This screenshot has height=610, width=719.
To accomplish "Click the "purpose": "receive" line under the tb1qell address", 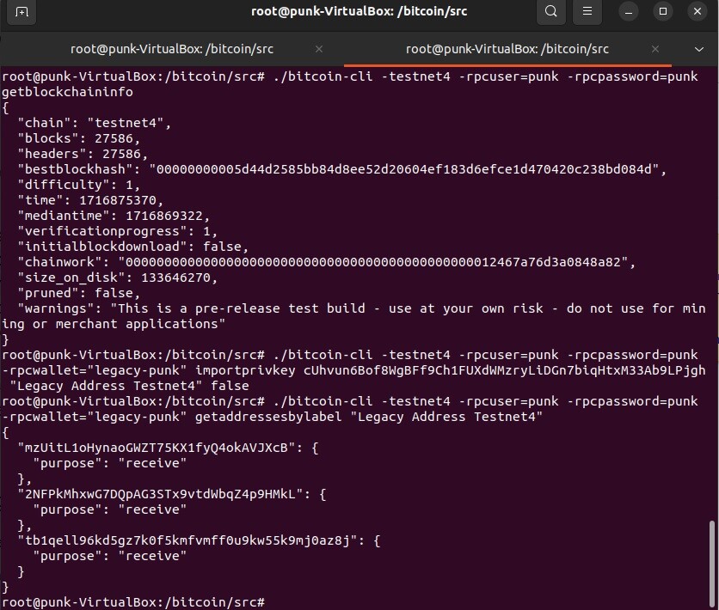I will (109, 556).
